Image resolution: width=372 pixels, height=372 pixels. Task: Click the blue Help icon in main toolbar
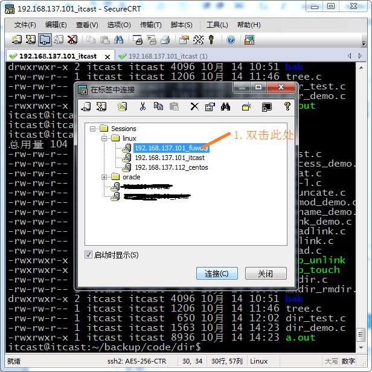click(x=231, y=40)
